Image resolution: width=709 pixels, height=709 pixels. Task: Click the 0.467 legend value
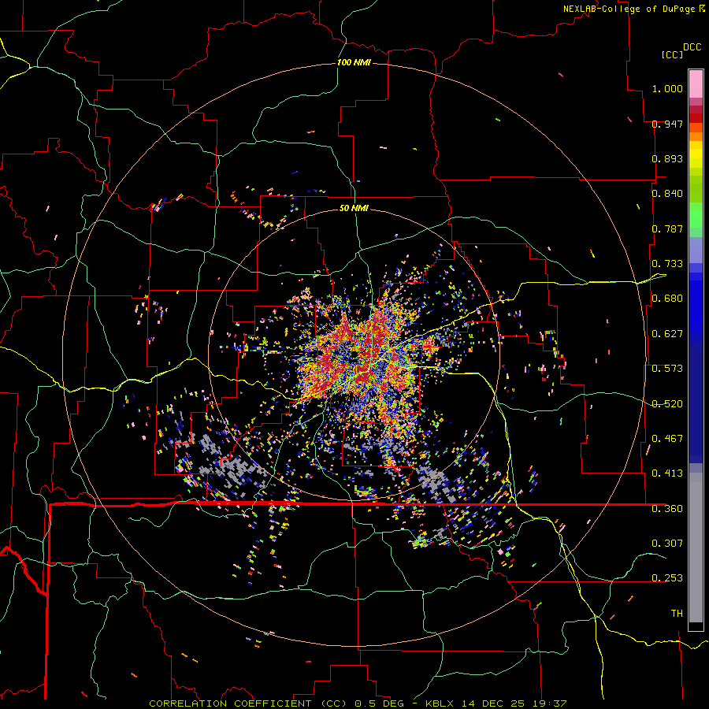(667, 439)
